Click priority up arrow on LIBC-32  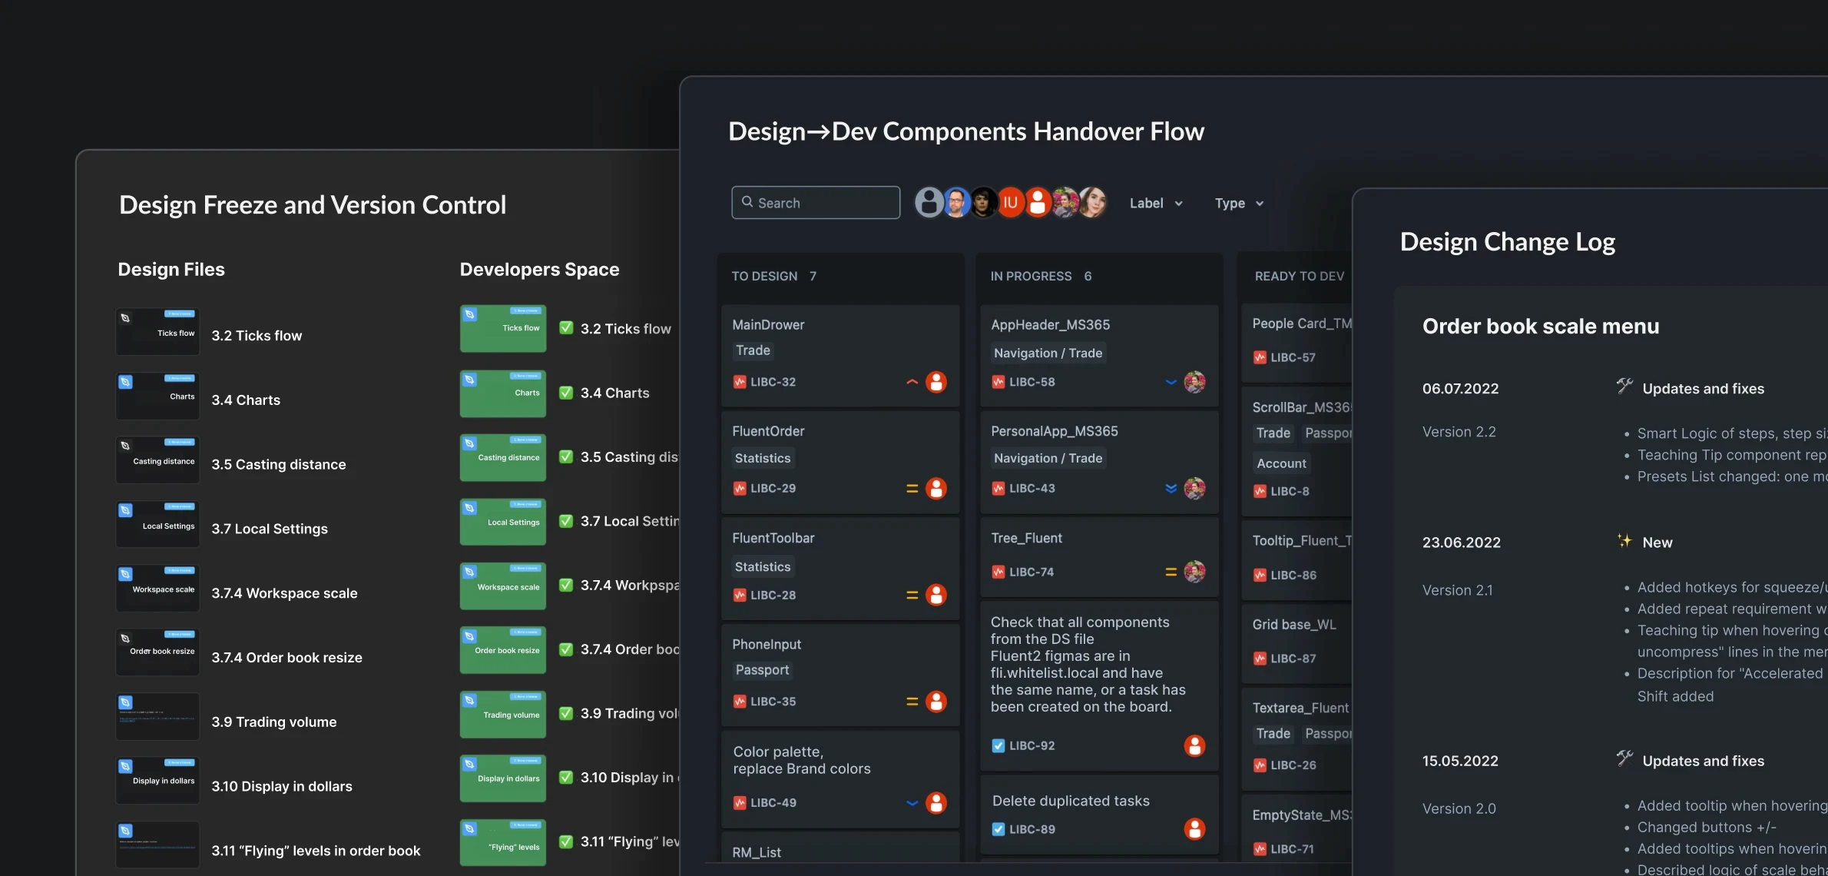click(x=912, y=382)
